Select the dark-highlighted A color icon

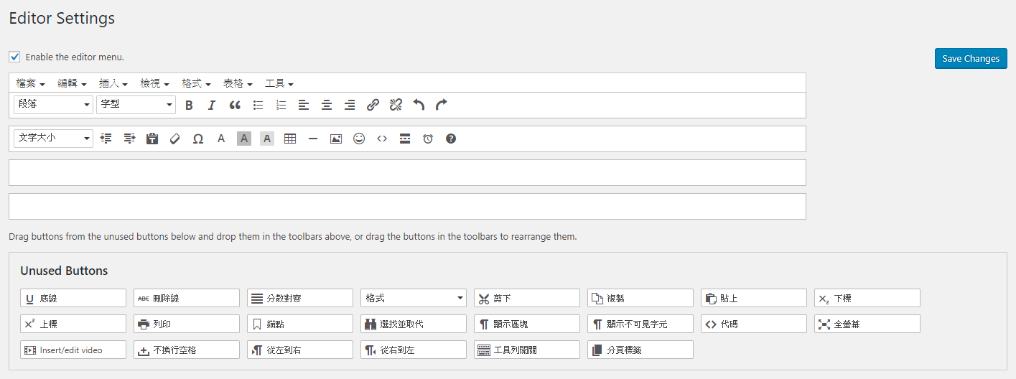tap(244, 139)
